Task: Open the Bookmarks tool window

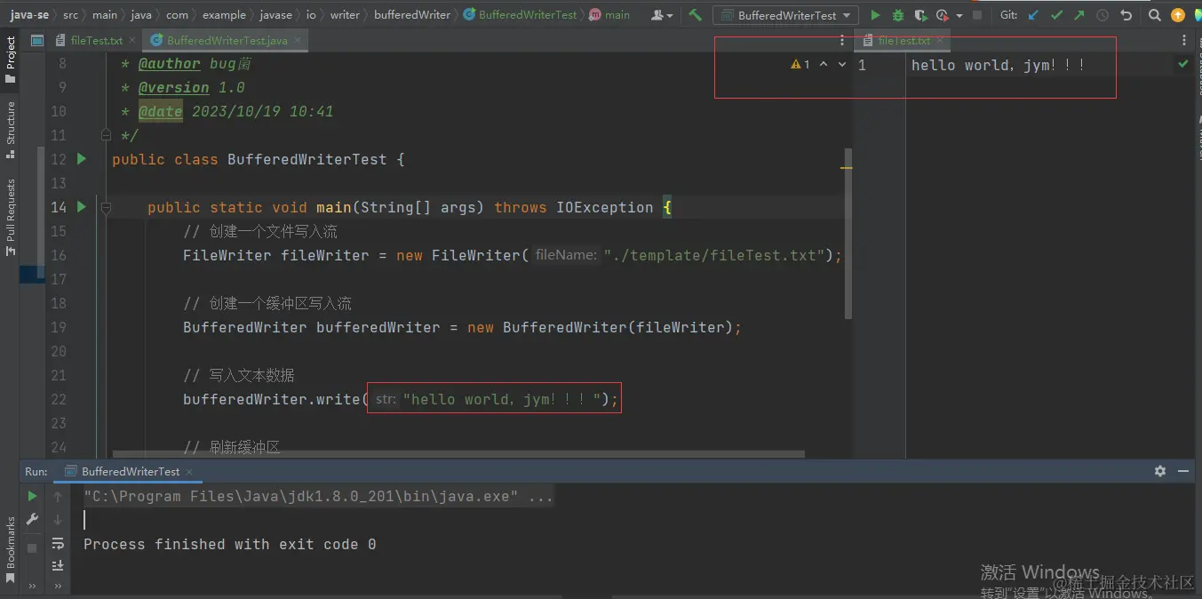Action: (10, 549)
